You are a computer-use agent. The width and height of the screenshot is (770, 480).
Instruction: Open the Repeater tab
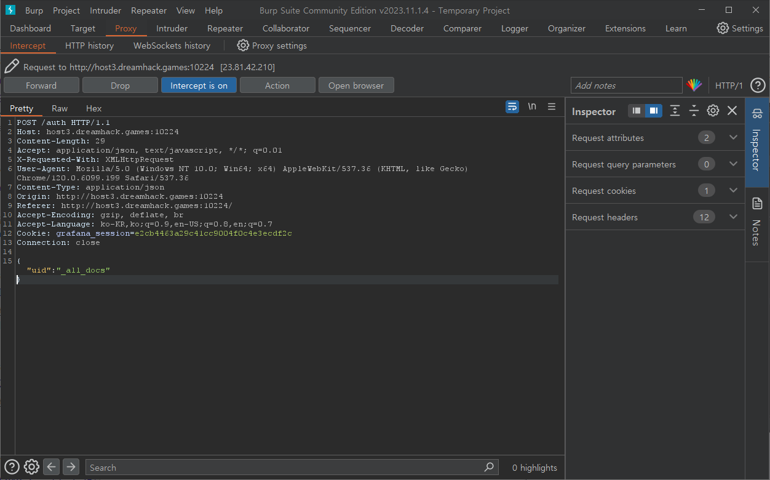coord(224,28)
